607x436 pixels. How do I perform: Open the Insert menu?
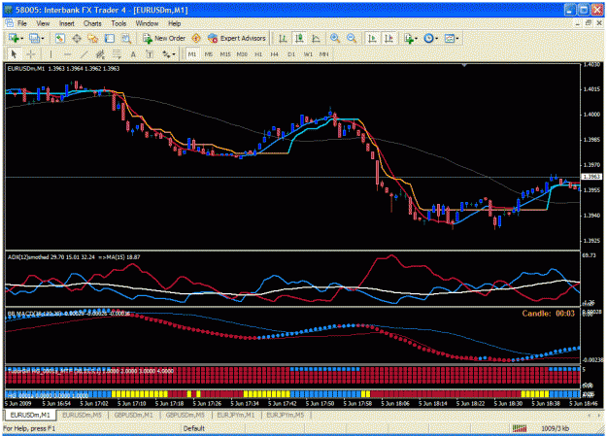[67, 23]
